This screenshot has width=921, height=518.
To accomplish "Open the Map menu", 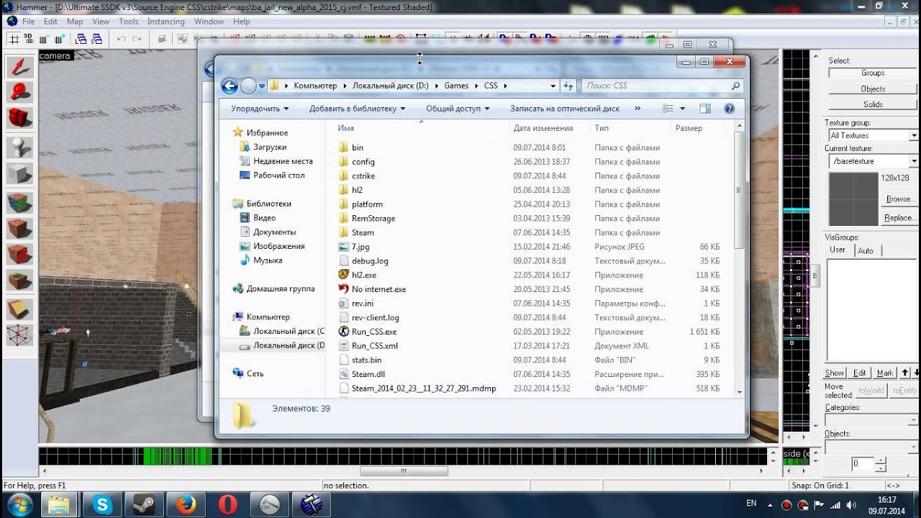I will pos(75,22).
